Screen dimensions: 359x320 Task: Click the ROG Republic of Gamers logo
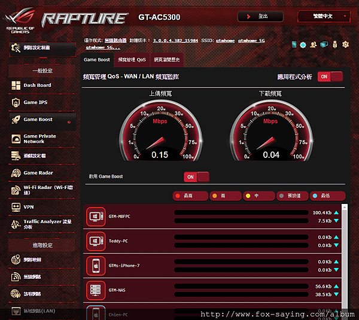[20, 20]
